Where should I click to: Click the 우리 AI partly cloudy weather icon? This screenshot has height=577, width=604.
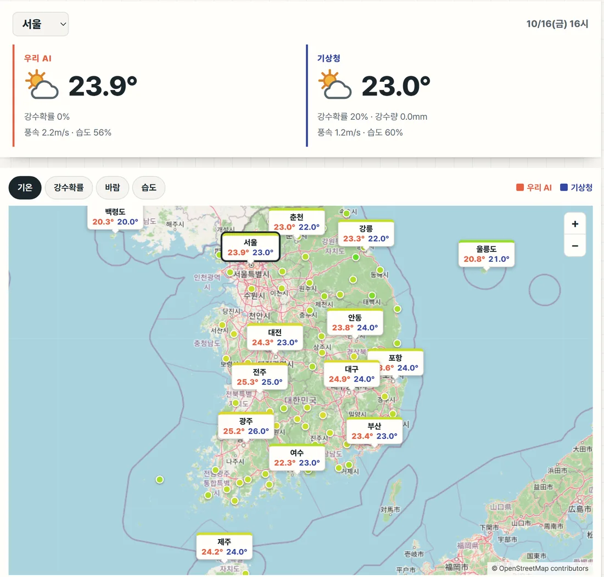42,85
